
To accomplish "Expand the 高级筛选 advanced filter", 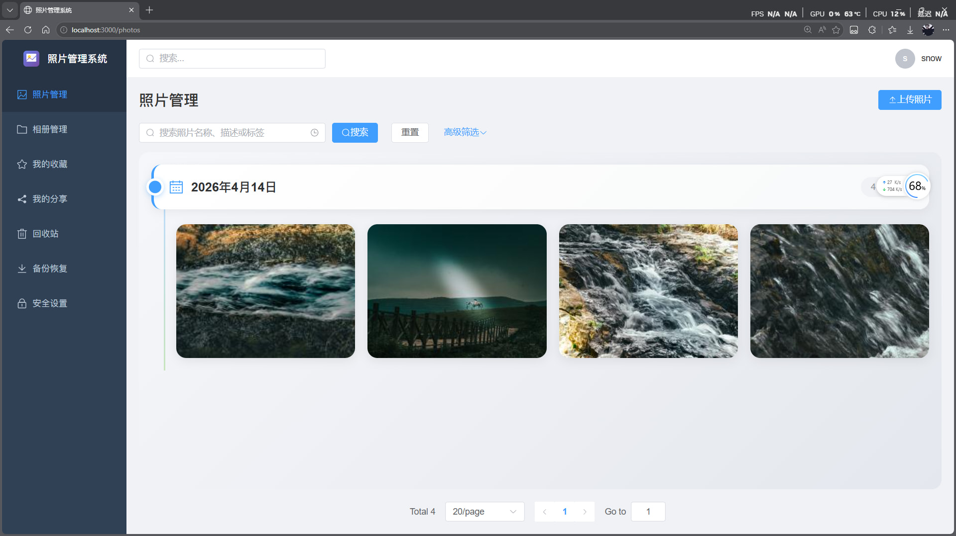I will pos(465,132).
